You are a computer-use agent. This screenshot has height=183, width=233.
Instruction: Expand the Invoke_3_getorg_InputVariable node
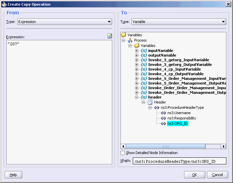coord(137,60)
